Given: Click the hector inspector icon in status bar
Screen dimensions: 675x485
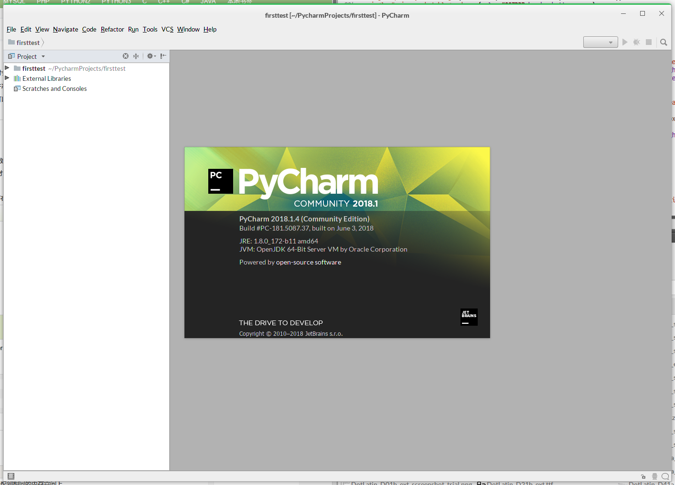Looking at the screenshot, I should [x=654, y=476].
